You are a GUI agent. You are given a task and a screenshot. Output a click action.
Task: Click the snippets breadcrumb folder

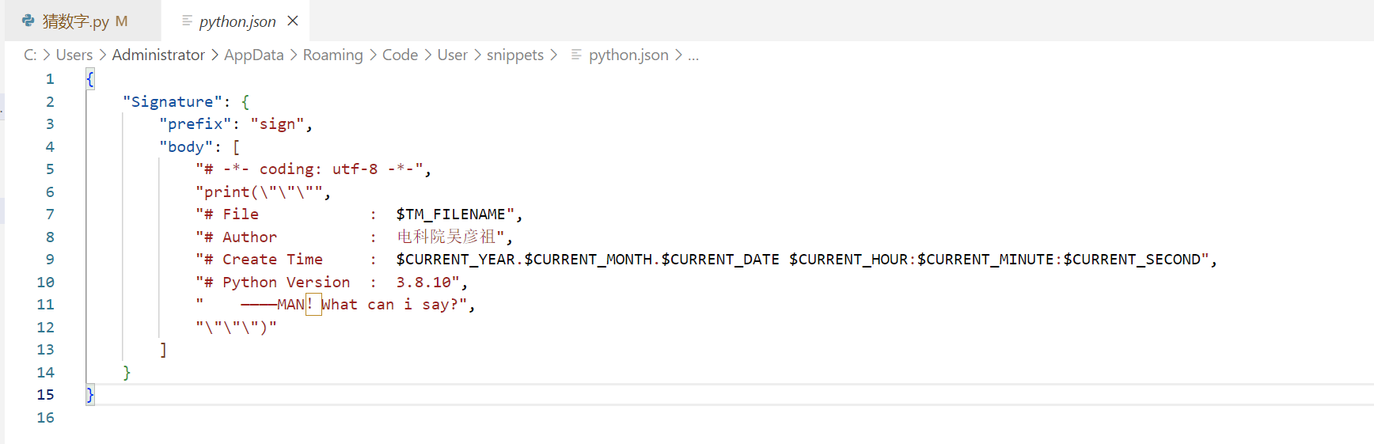515,55
